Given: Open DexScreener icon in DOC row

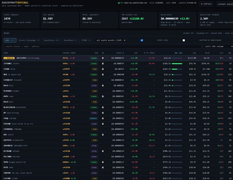Looking at the screenshot, I should pos(103,135).
